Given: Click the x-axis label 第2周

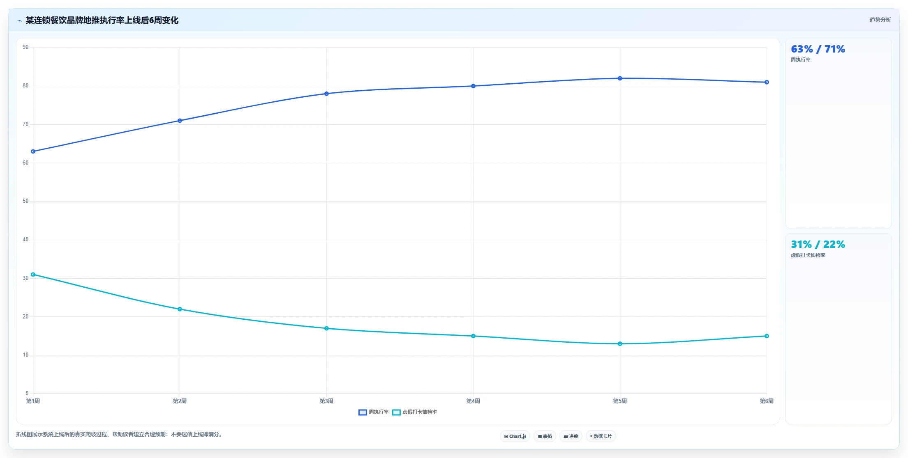Looking at the screenshot, I should tap(180, 401).
